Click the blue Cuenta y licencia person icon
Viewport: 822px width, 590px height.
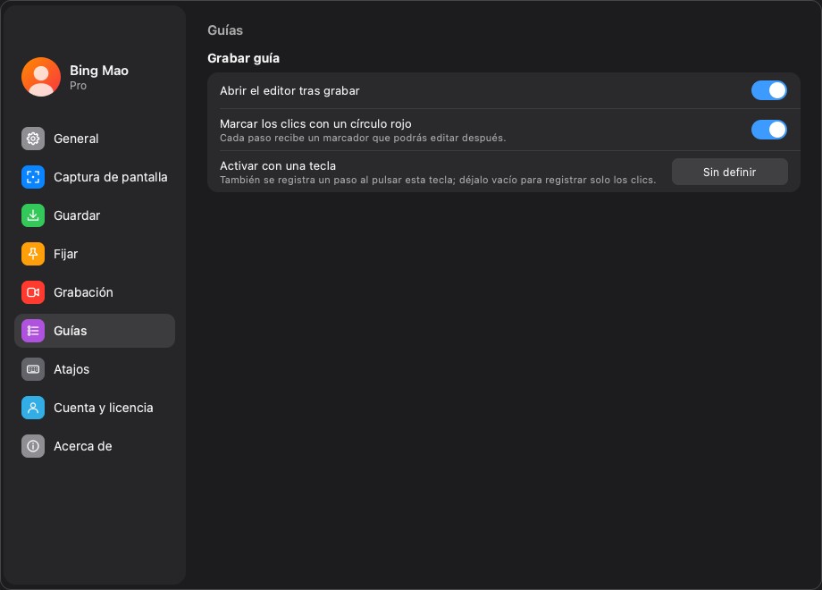click(x=33, y=408)
